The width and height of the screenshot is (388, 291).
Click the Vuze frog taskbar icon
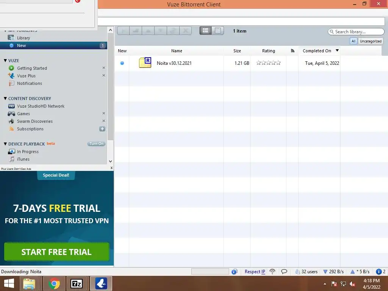pos(101,283)
